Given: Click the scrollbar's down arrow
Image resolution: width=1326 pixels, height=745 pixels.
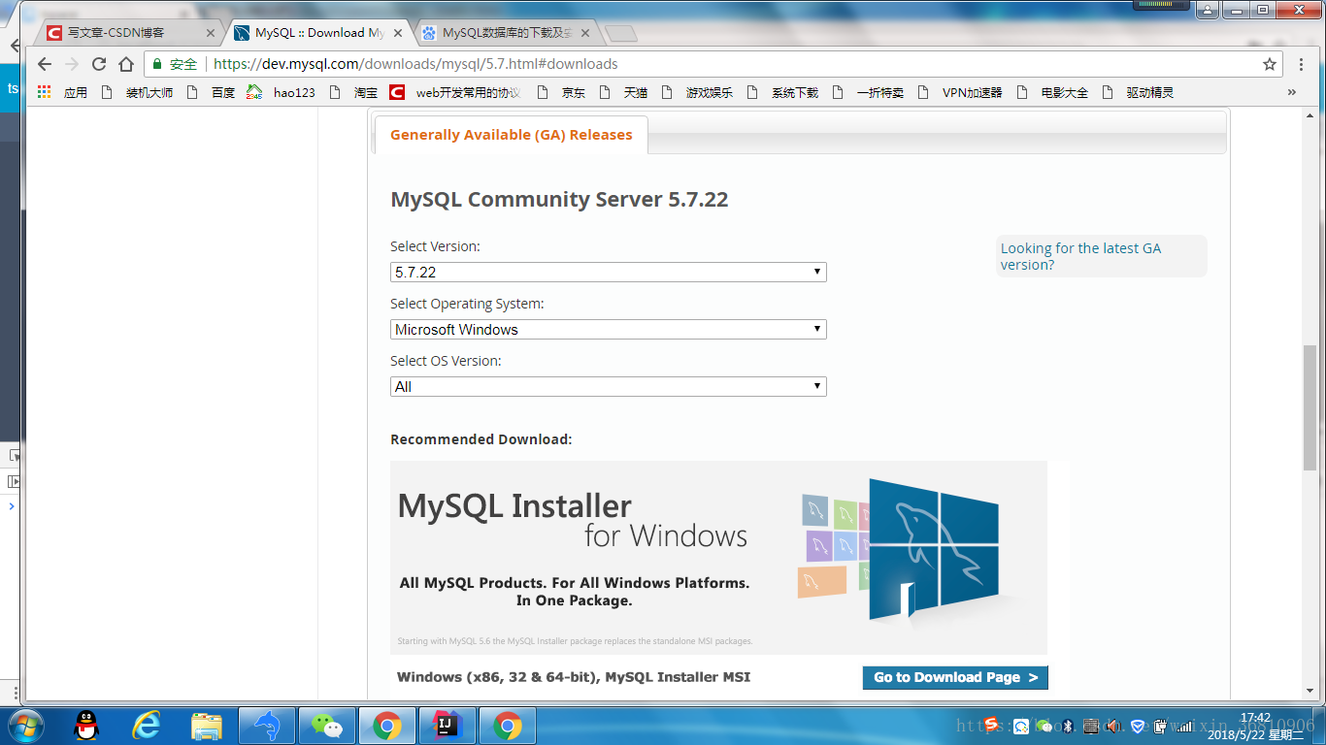Looking at the screenshot, I should tap(1309, 692).
